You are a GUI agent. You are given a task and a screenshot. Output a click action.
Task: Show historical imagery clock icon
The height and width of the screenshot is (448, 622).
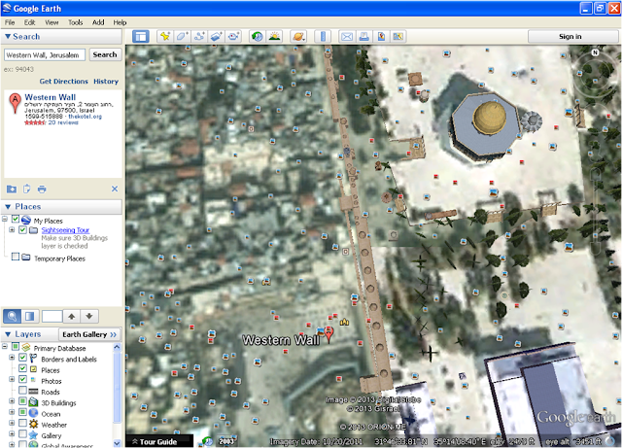click(x=257, y=37)
